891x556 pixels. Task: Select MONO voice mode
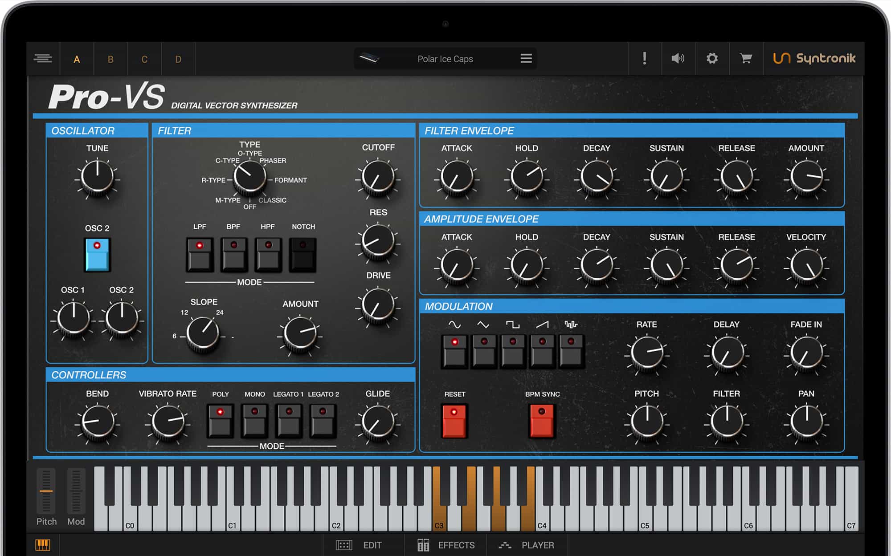(x=254, y=421)
